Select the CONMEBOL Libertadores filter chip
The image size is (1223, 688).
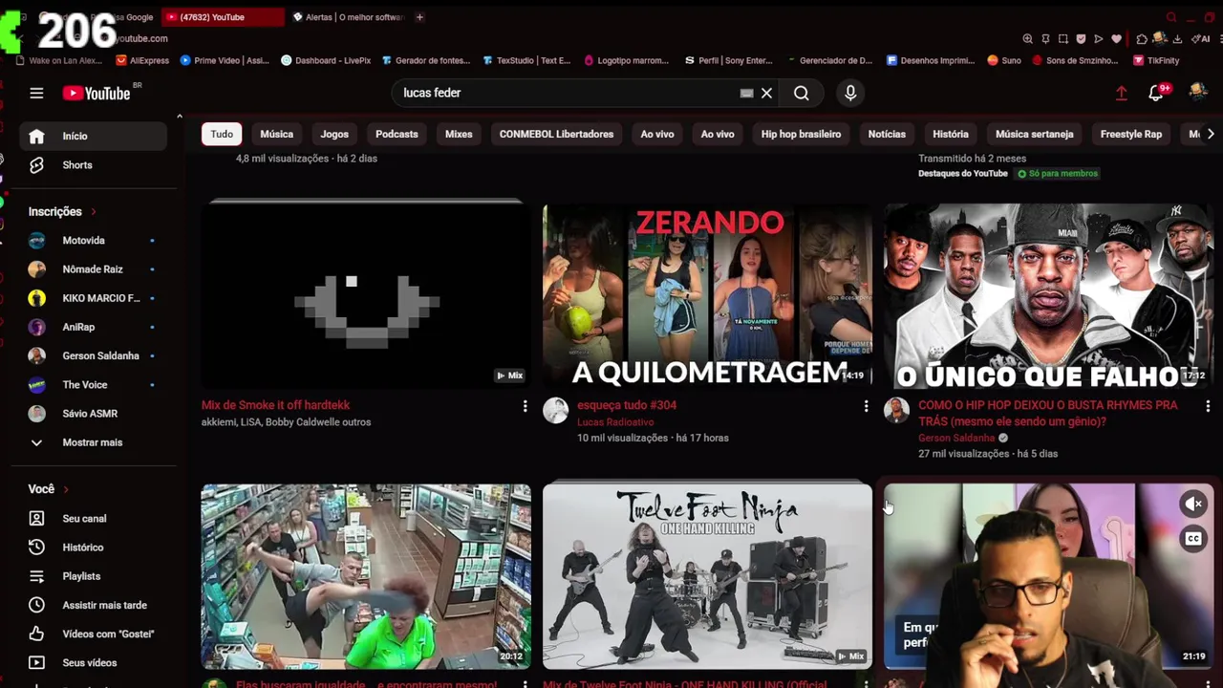coord(556,134)
